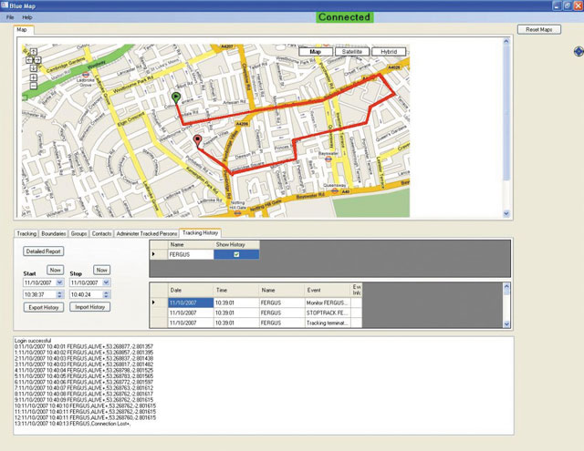The height and width of the screenshot is (451, 584).
Task: Switch to the Tracking tab
Action: click(x=26, y=233)
